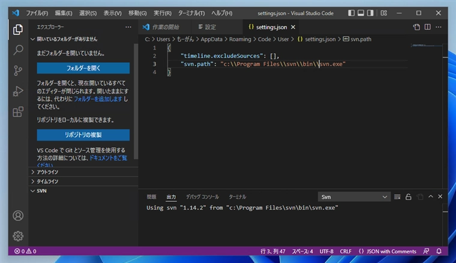Open the ヘルプ(H) menu
The image size is (456, 263).
tap(222, 13)
